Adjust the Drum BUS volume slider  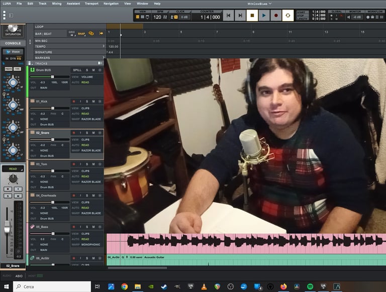52,77
